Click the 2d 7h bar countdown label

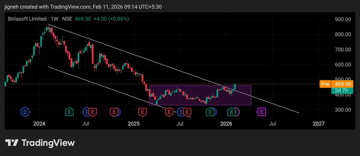tap(342, 91)
